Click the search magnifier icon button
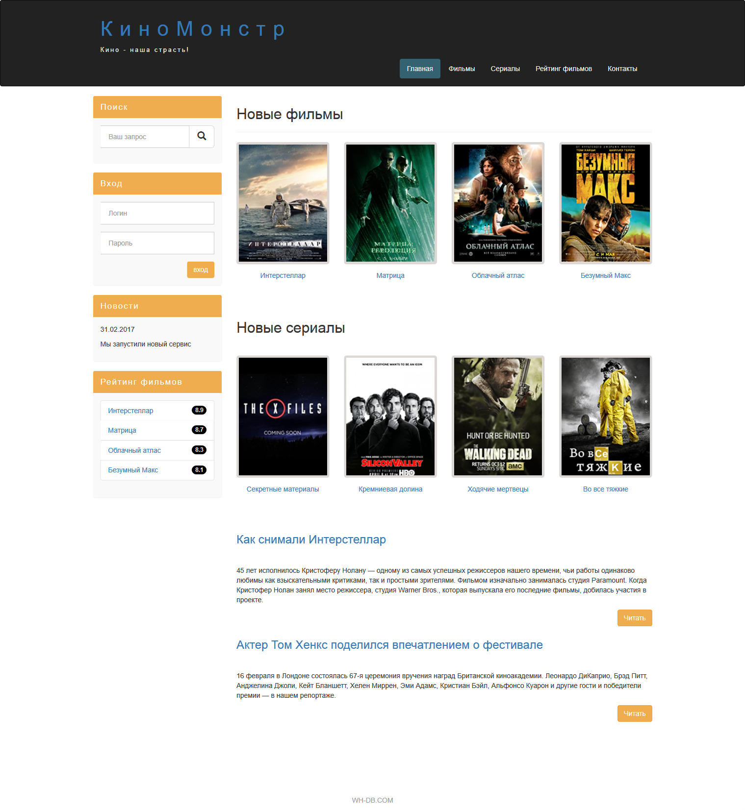The height and width of the screenshot is (810, 745). coord(202,136)
